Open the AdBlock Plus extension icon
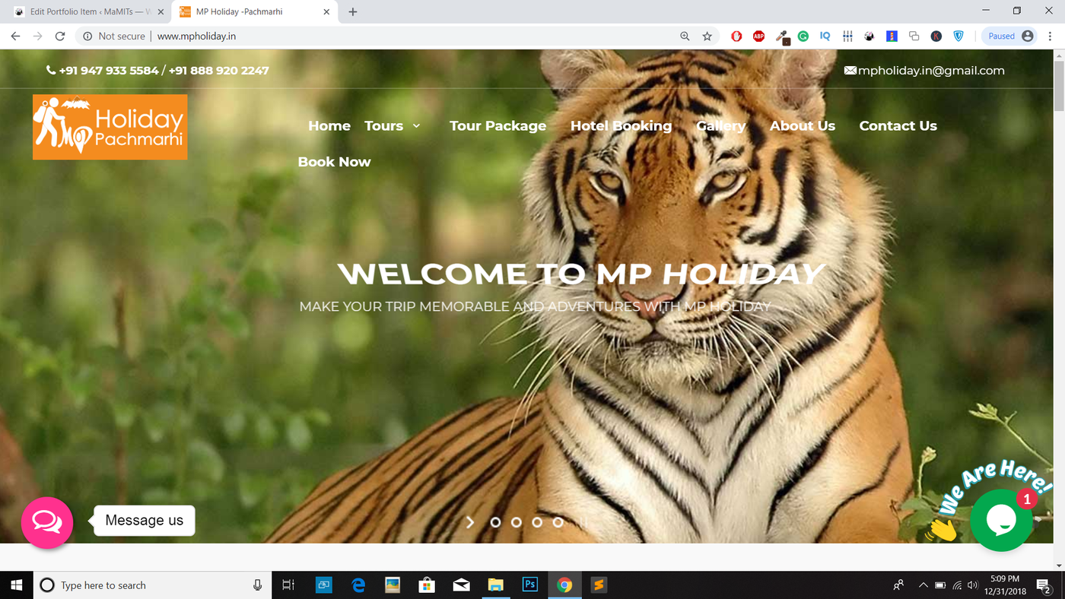Viewport: 1065px width, 599px height. (x=758, y=36)
